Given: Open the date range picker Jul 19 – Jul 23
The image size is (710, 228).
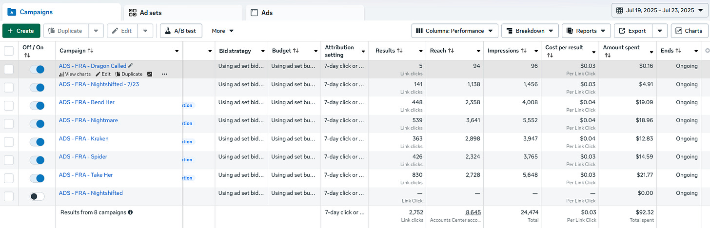Looking at the screenshot, I should [x=660, y=10].
